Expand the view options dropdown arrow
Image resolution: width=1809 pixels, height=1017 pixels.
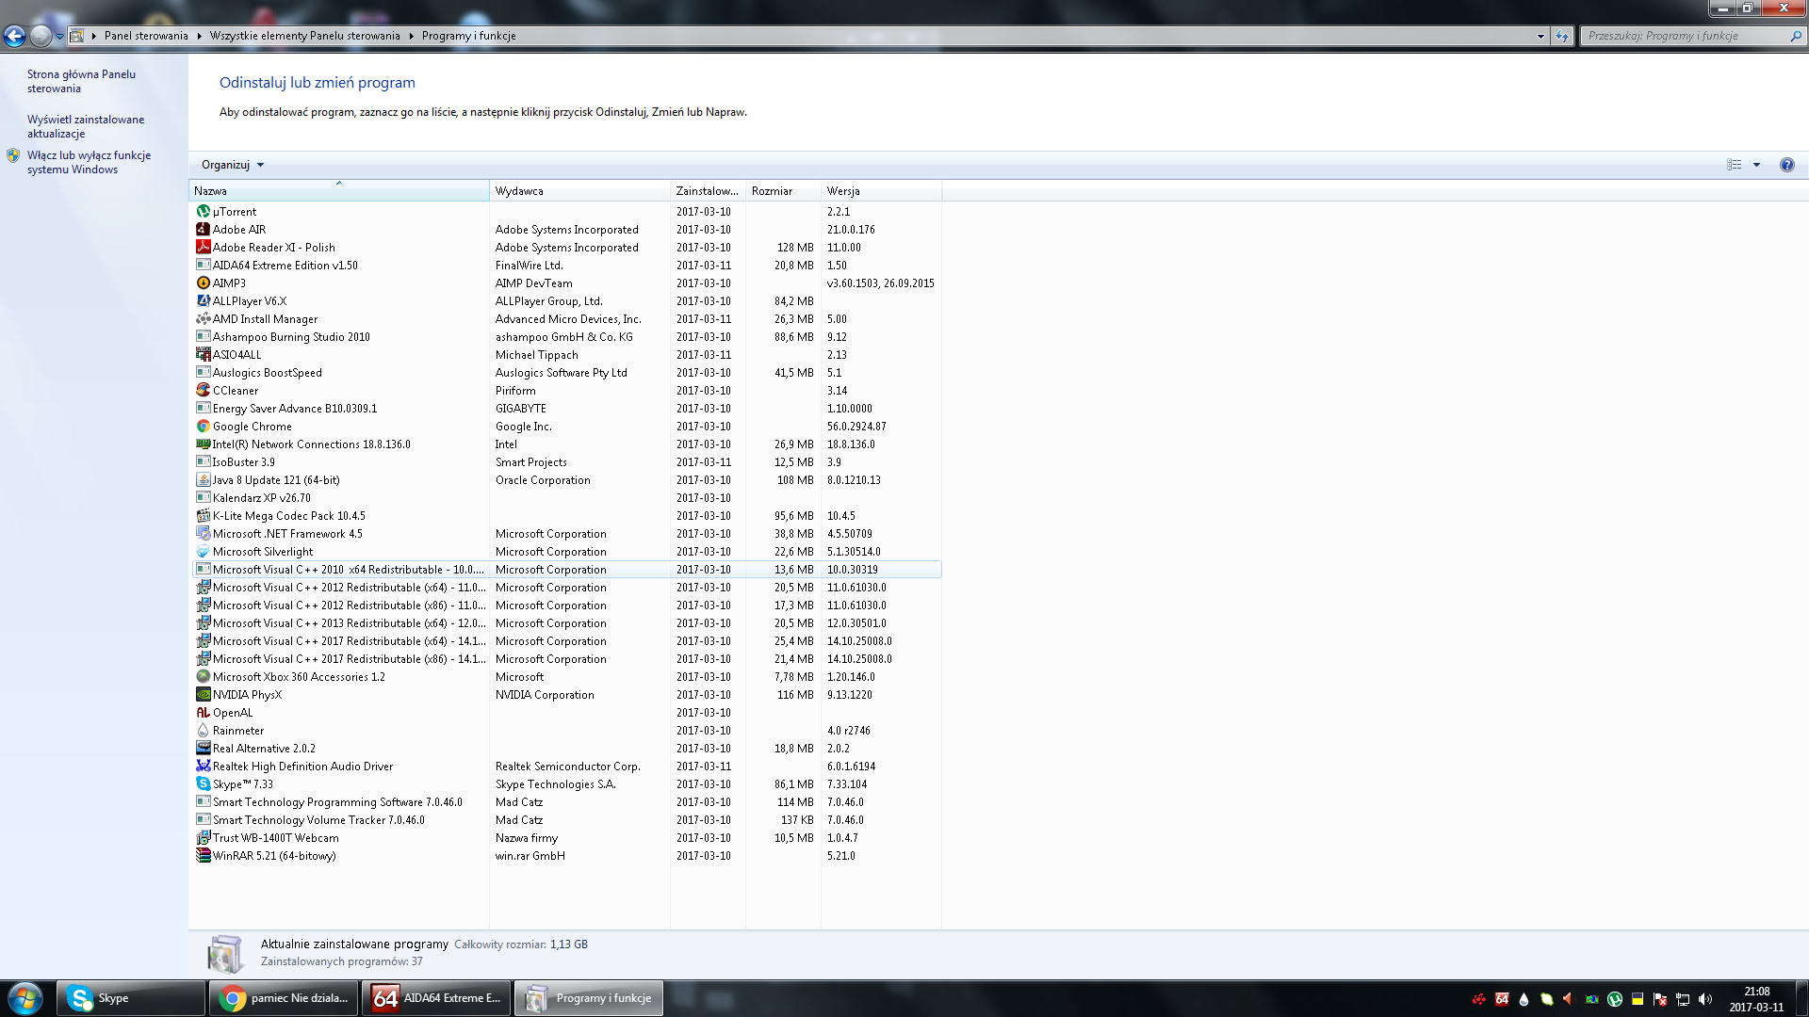point(1756,165)
